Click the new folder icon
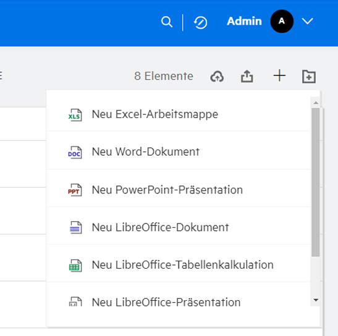The image size is (338, 336). pyautogui.click(x=309, y=77)
